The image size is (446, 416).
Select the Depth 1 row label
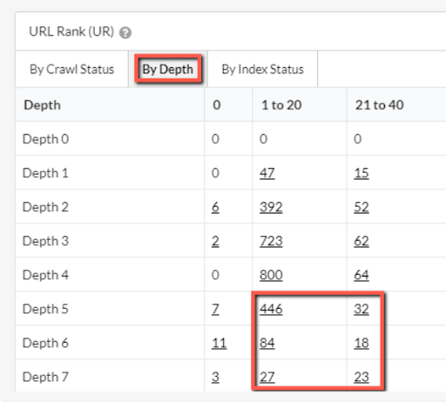pos(45,173)
